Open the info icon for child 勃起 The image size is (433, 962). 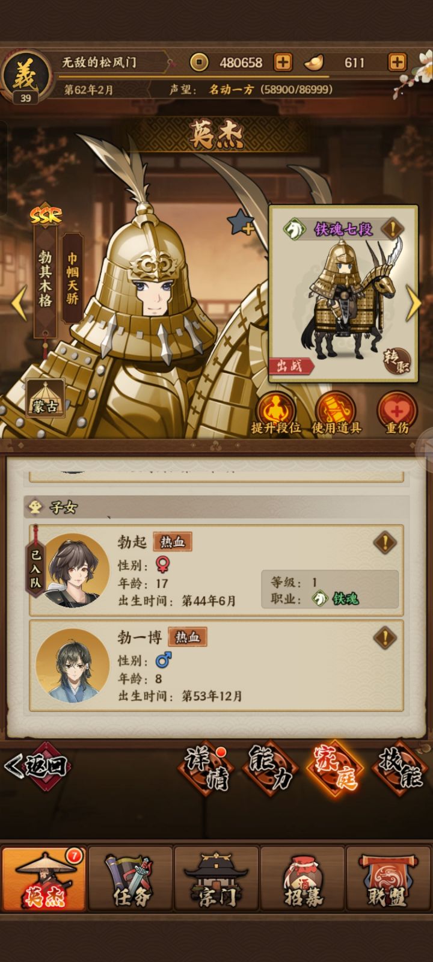pyautogui.click(x=385, y=542)
